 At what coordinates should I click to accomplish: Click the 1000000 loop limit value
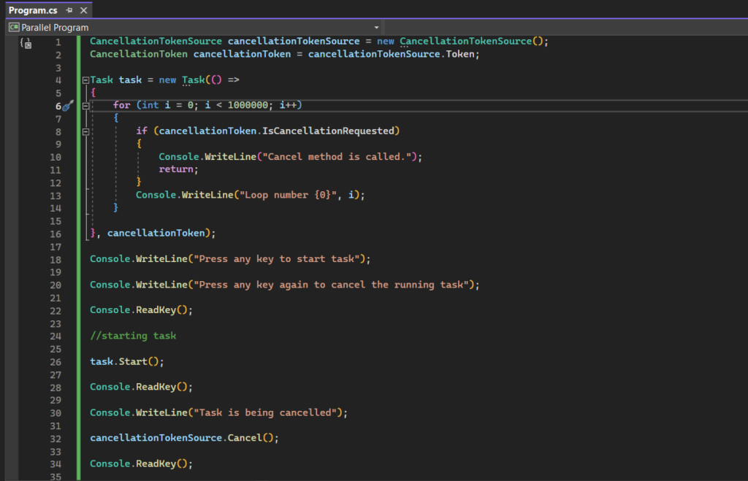(248, 105)
